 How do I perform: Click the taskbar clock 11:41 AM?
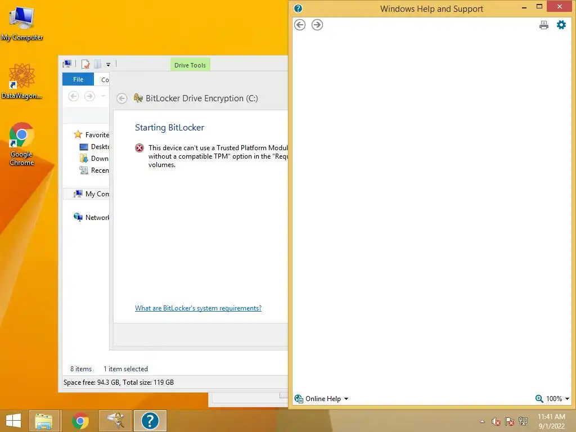[x=551, y=417]
